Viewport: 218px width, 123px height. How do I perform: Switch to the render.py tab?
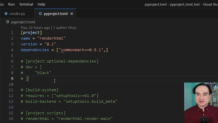17,14
